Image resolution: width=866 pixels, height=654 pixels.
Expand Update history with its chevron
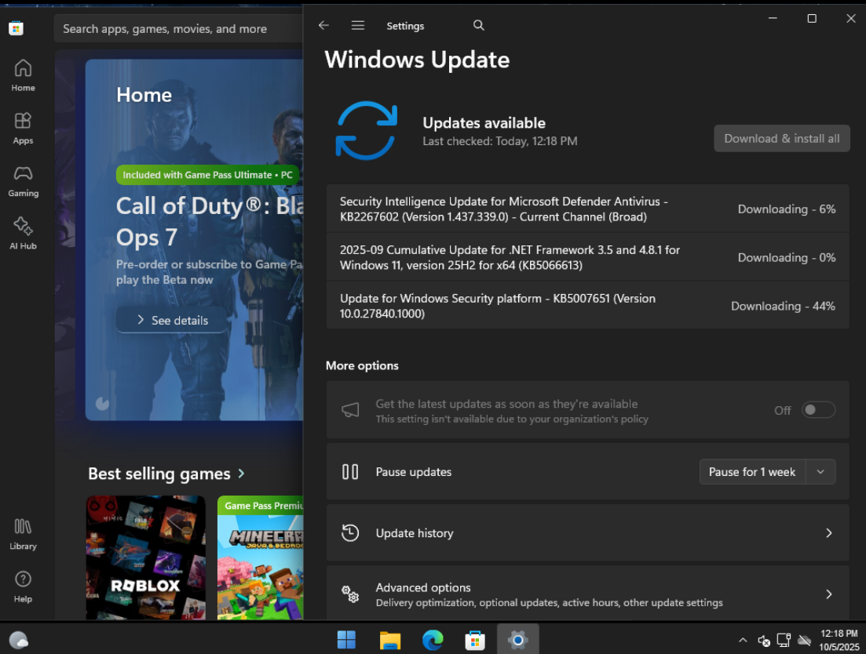tap(829, 533)
